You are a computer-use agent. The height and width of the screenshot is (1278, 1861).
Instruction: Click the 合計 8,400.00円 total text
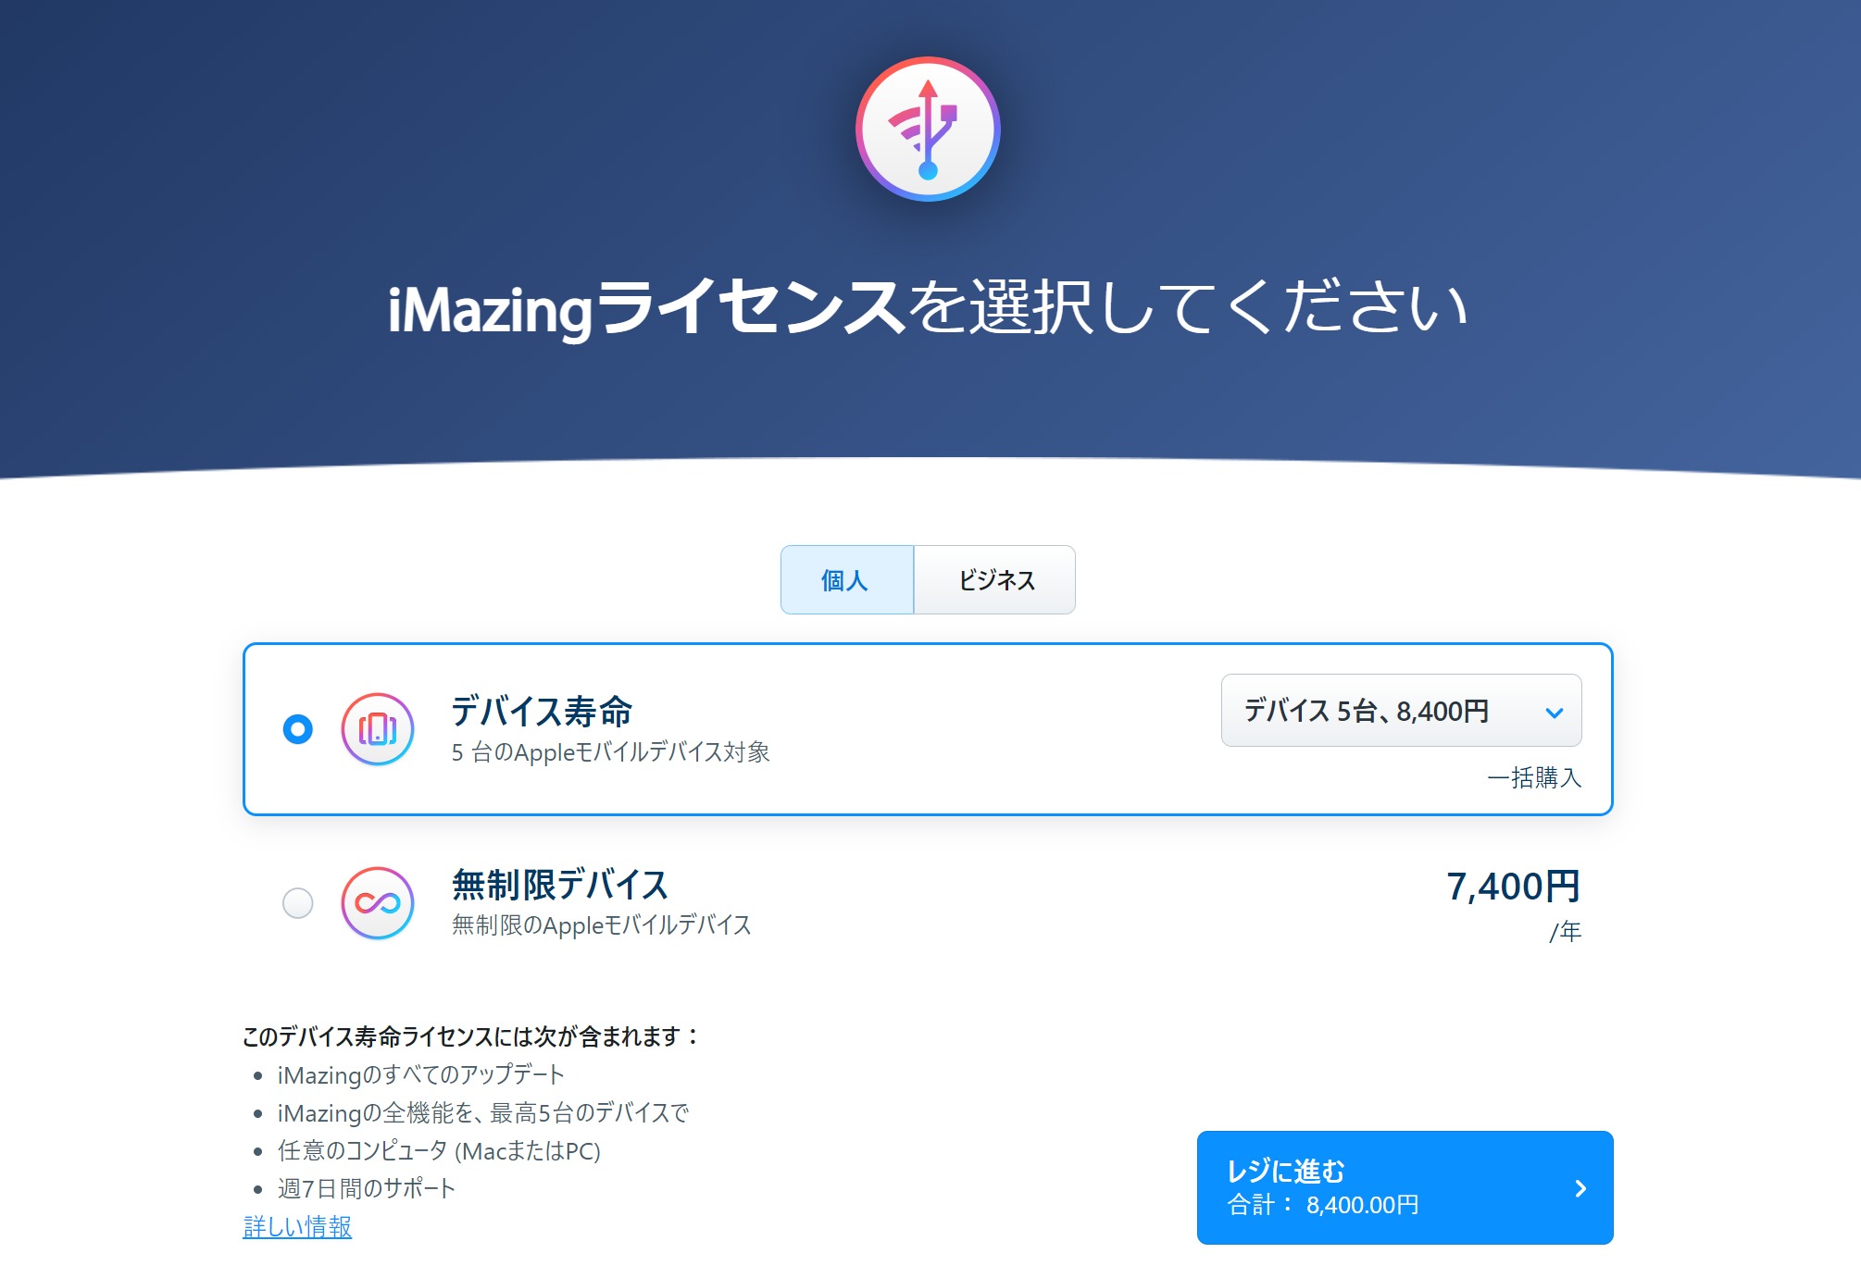pyautogui.click(x=1323, y=1205)
